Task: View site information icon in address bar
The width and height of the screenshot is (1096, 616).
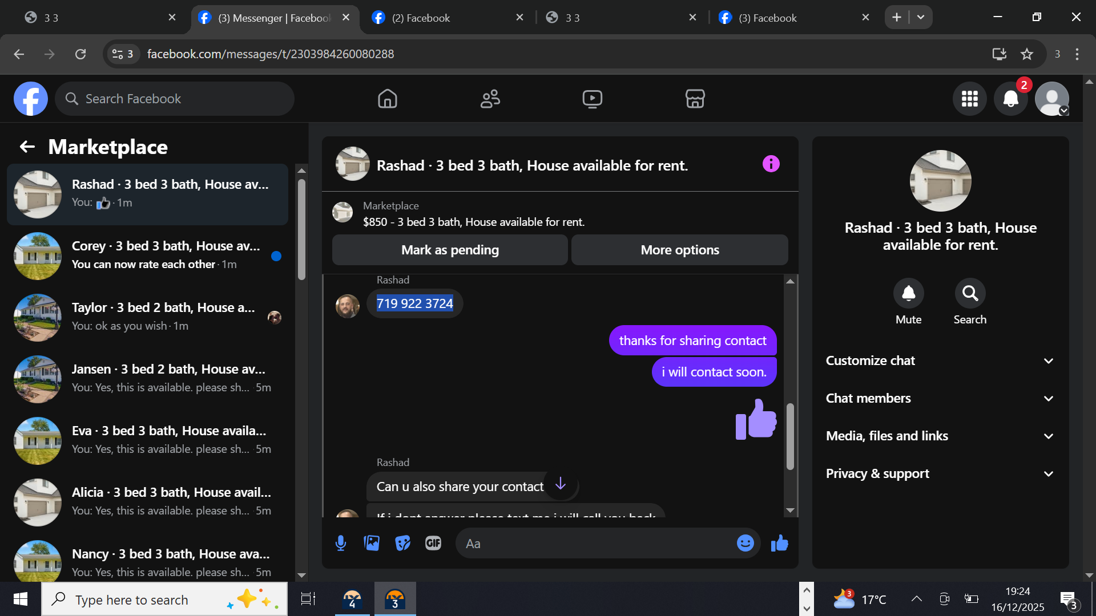Action: click(122, 54)
